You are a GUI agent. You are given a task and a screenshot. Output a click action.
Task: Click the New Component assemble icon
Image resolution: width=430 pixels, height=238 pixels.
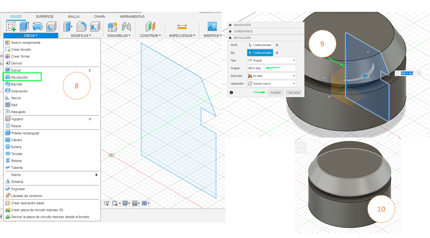coord(112,27)
